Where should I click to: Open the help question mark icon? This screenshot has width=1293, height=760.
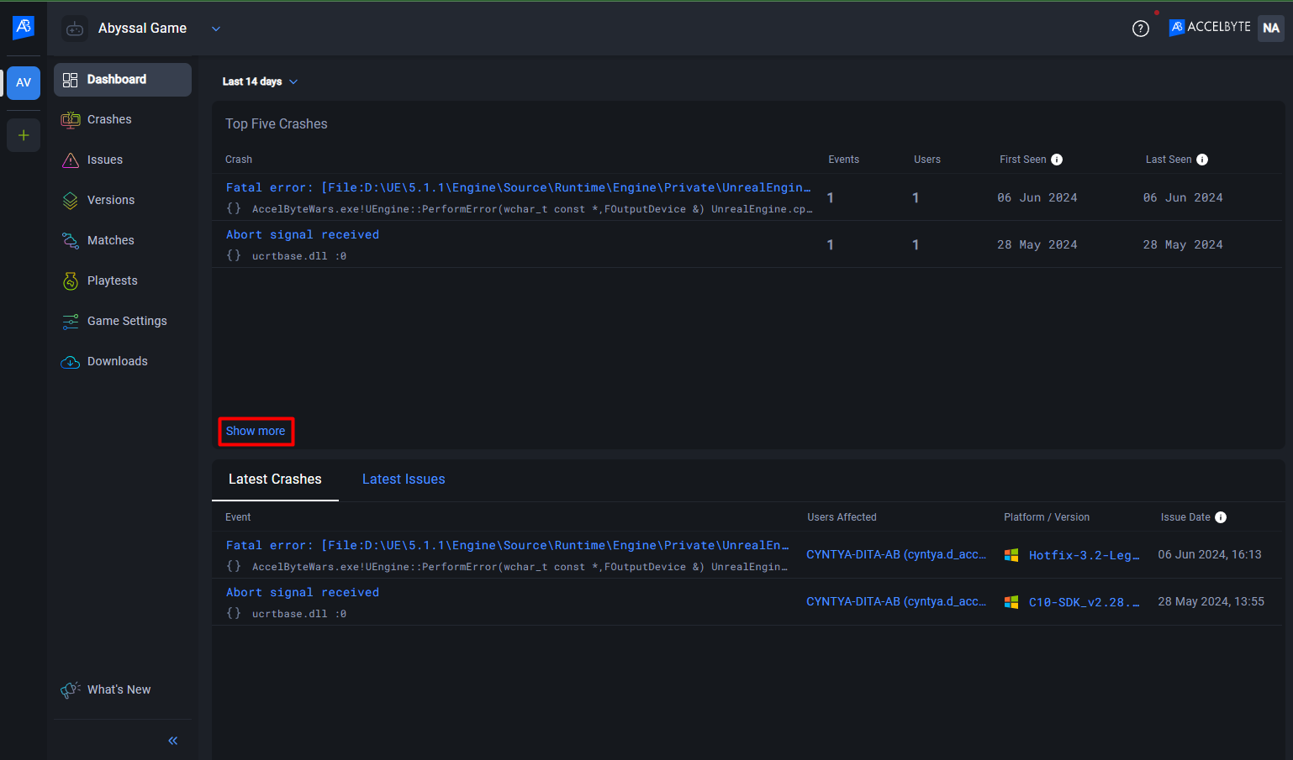point(1141,29)
